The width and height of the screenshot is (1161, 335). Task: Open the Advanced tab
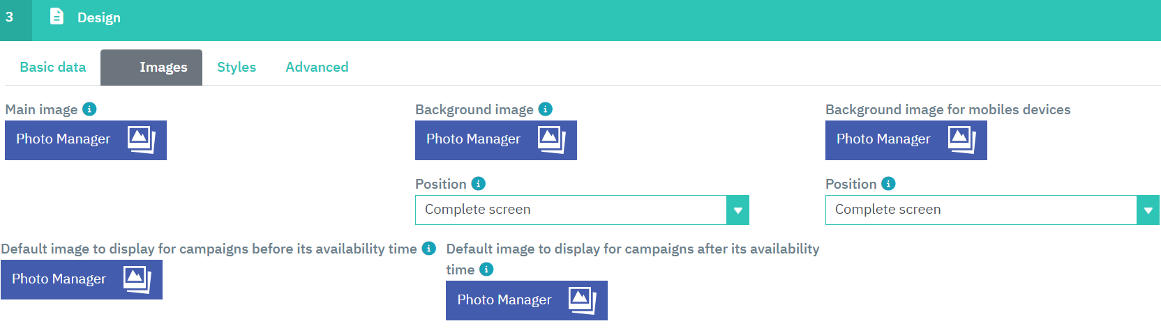(x=317, y=68)
